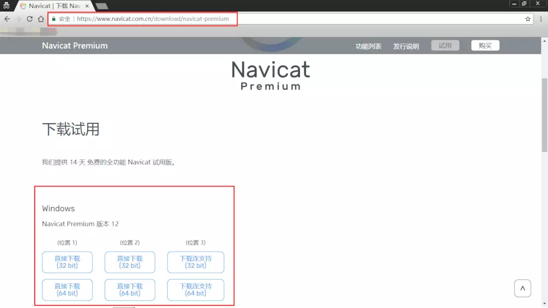
Task: Go back with the browser back arrow
Action: pos(7,19)
